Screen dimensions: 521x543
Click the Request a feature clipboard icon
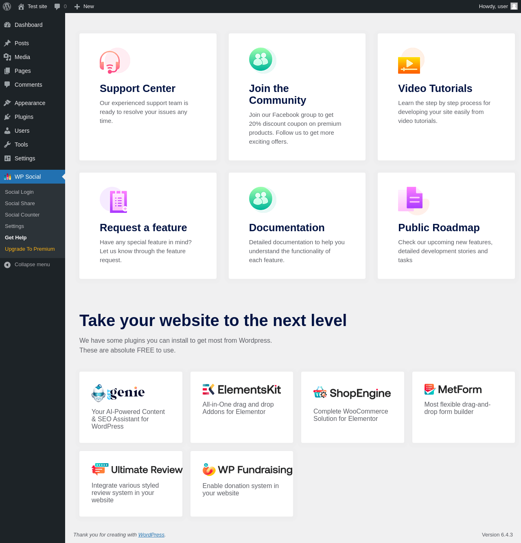point(114,200)
